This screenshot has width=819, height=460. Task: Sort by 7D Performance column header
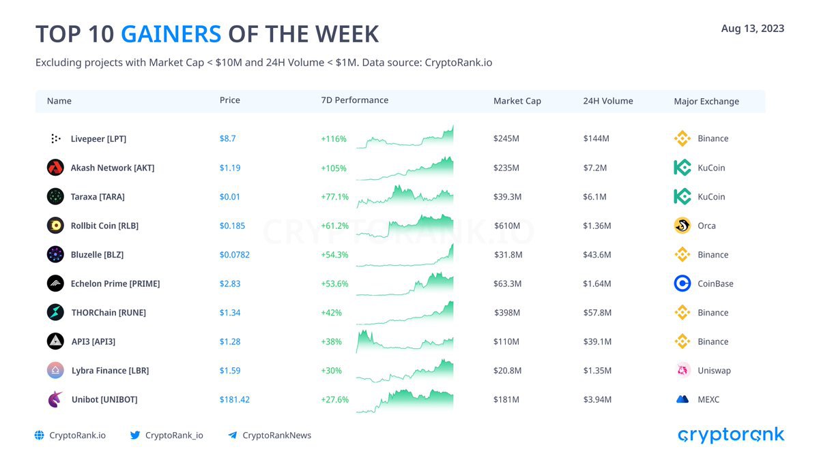pos(355,100)
